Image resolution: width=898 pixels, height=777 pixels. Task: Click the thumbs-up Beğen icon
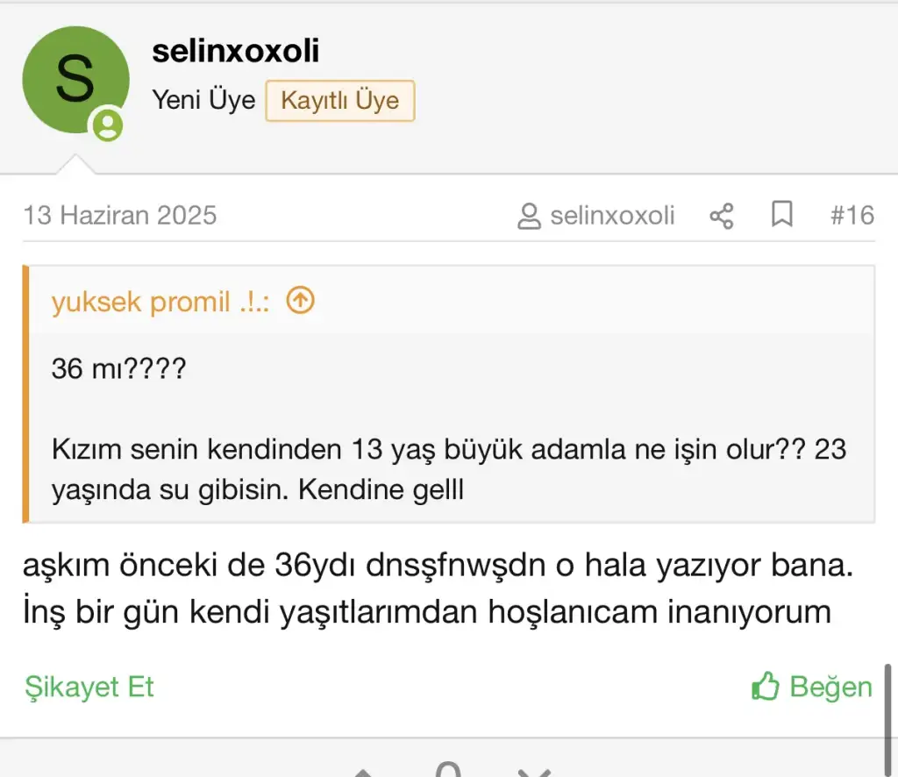765,686
